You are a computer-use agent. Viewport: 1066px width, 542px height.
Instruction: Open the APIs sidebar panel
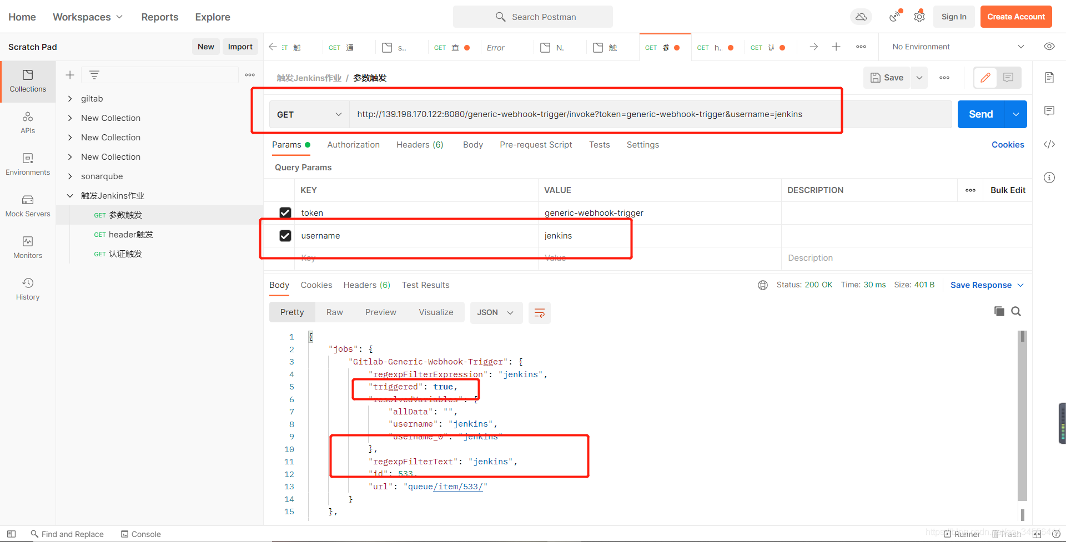tap(28, 123)
